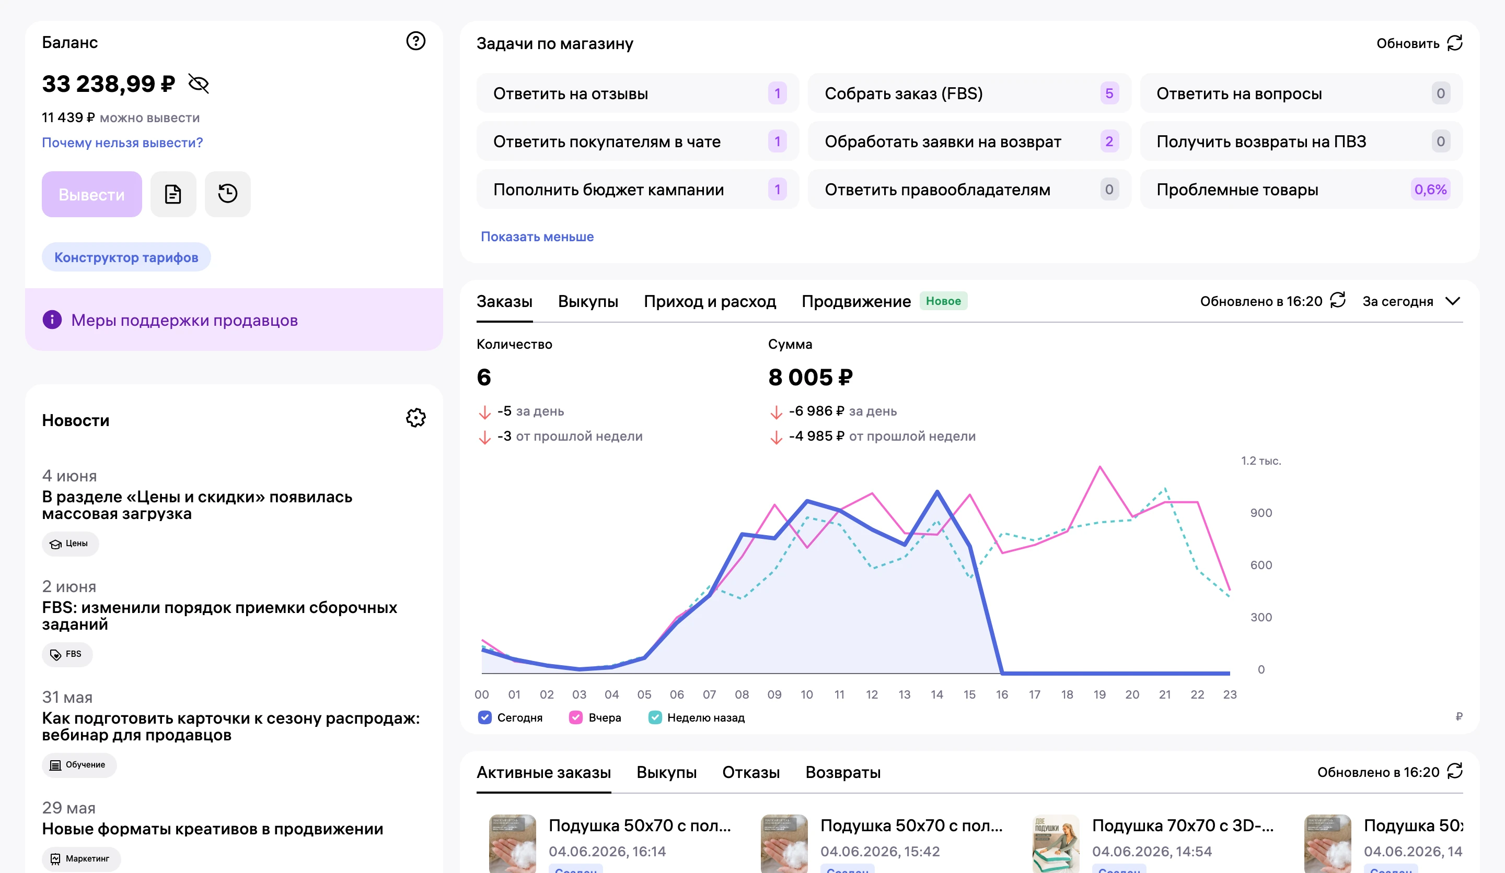Open task Собрать заказ (FBS)
1505x873 pixels.
point(969,93)
